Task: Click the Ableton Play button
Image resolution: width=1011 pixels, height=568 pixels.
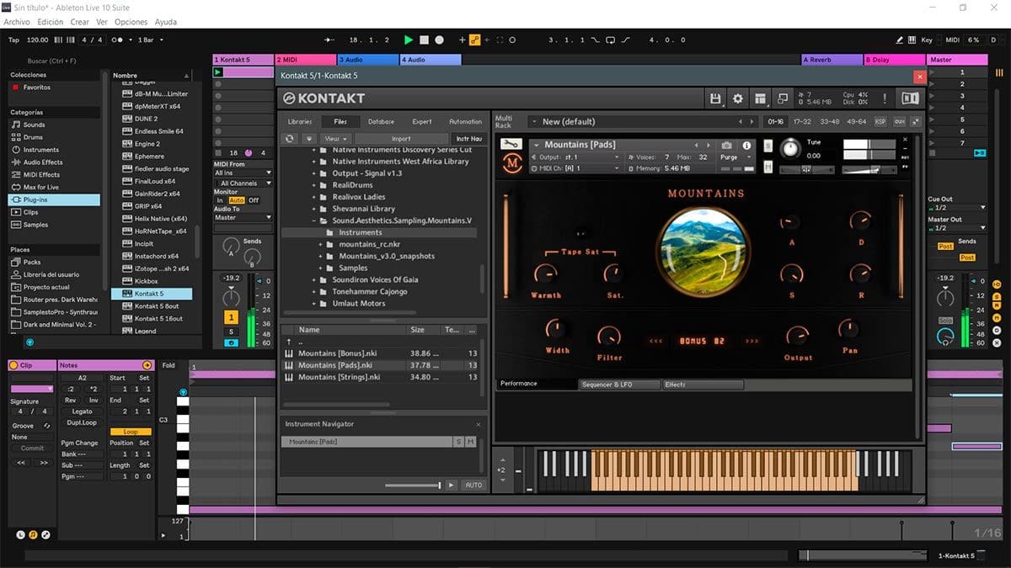Action: [x=409, y=40]
